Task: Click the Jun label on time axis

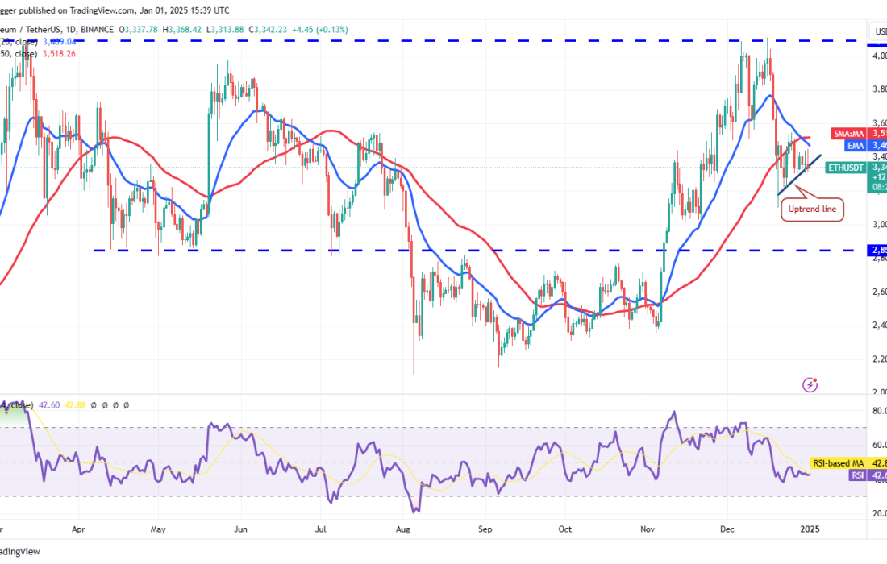Action: pos(239,530)
